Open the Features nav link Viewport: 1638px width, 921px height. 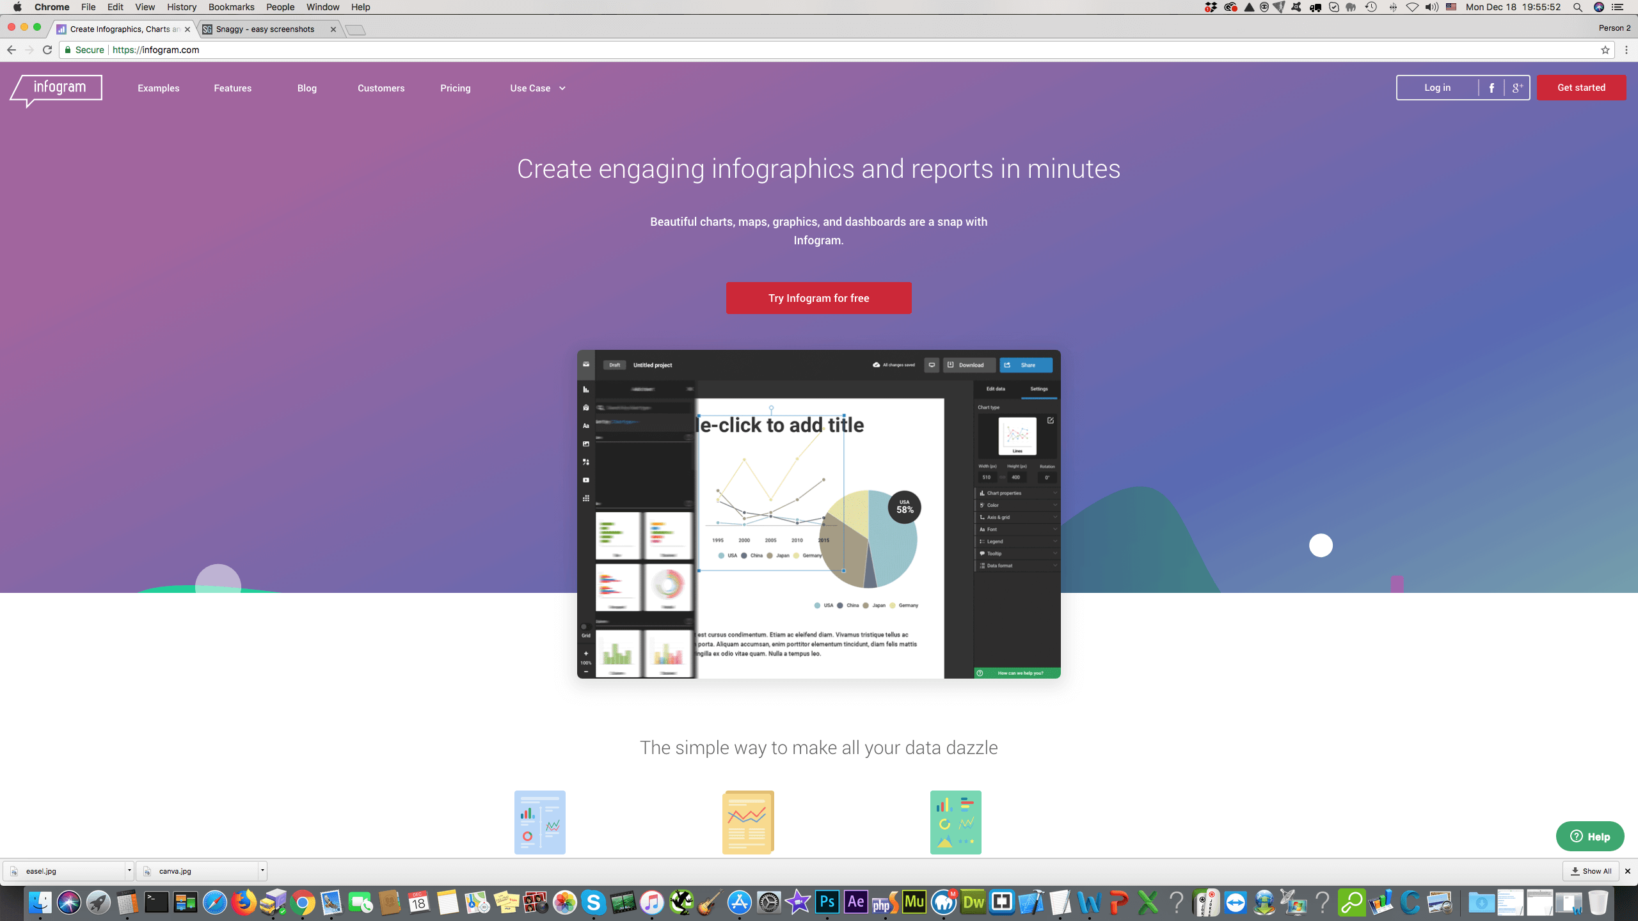pyautogui.click(x=232, y=88)
